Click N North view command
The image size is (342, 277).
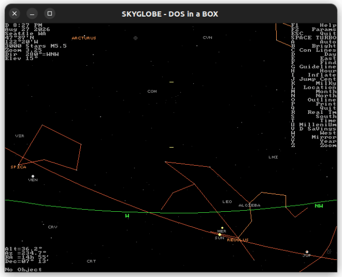pos(314,96)
